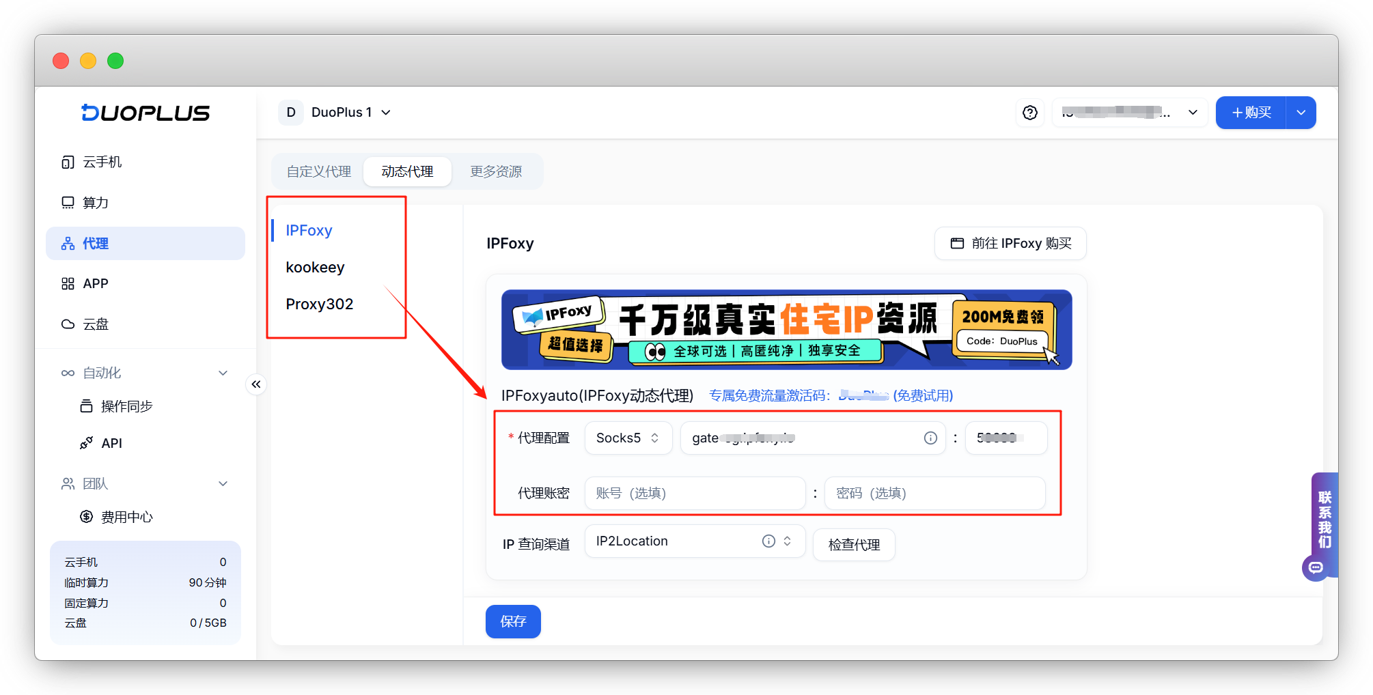The width and height of the screenshot is (1373, 695).
Task: Click the D workspace avatar
Action: [291, 113]
